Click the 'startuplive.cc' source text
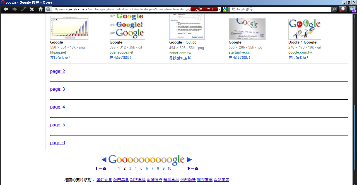This screenshot has height=185, width=357. coord(239,52)
